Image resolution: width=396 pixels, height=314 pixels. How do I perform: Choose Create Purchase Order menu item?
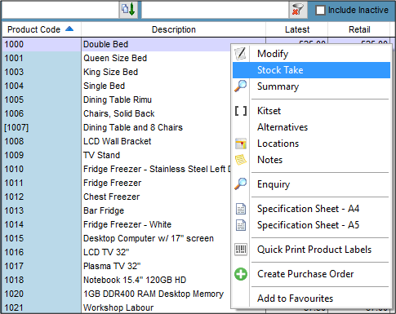(x=311, y=274)
